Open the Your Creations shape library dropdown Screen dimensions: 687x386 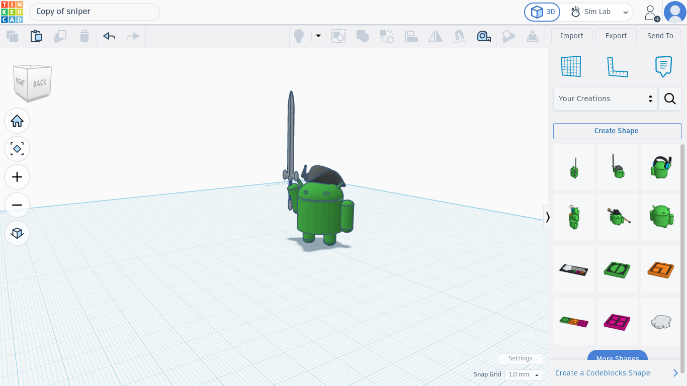point(605,99)
